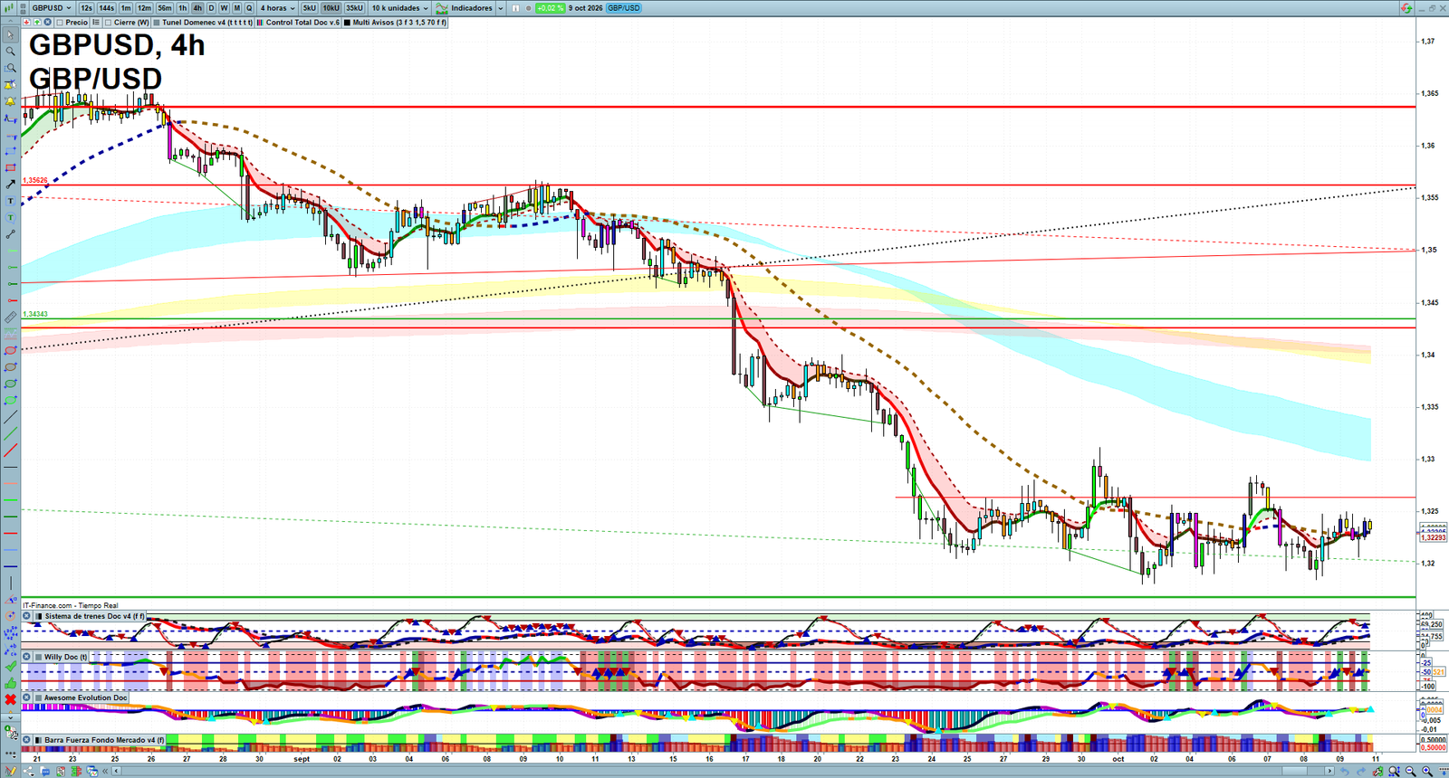The height and width of the screenshot is (778, 1449).
Task: Select the text 'T' annotation tool
Action: pos(10,201)
